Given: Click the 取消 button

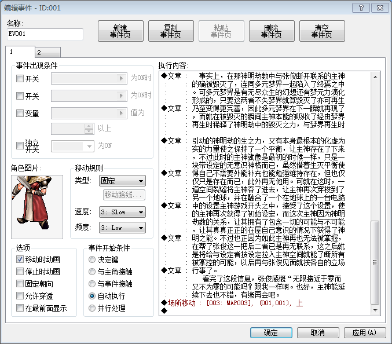Looking at the screenshot, I should (x=318, y=333).
